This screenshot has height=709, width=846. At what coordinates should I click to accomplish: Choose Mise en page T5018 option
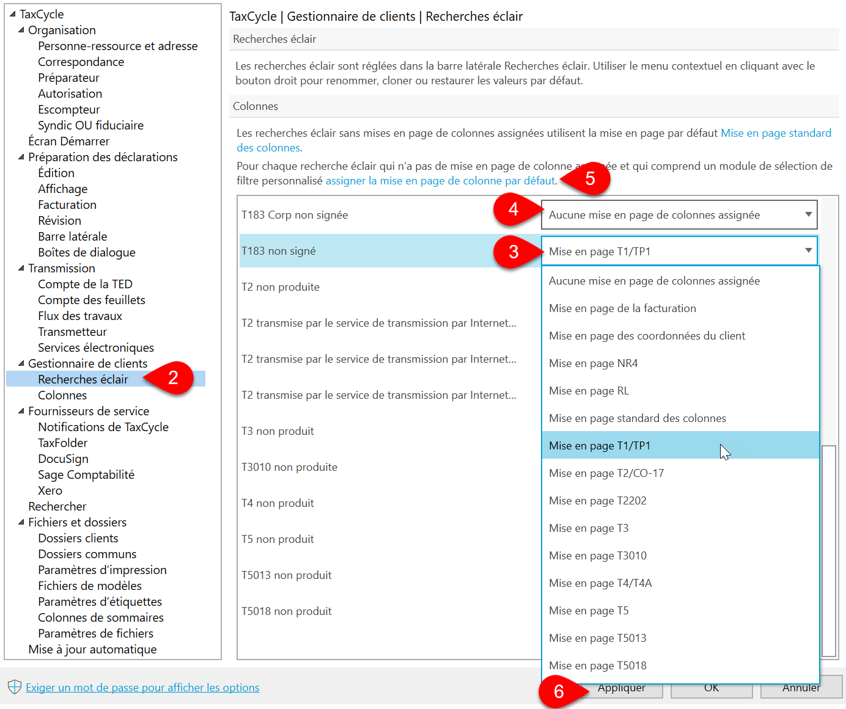coord(680,665)
